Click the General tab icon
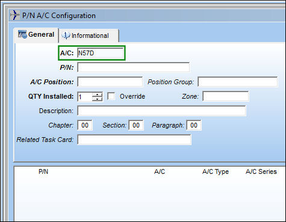 (22, 34)
